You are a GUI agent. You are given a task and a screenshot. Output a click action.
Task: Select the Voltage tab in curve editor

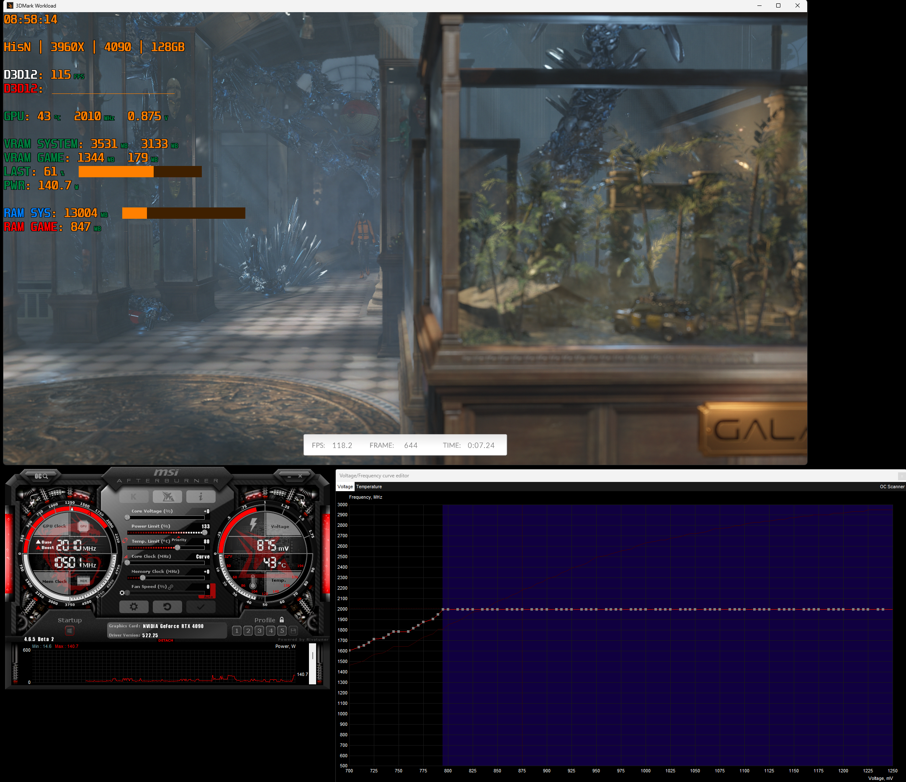[x=345, y=487]
